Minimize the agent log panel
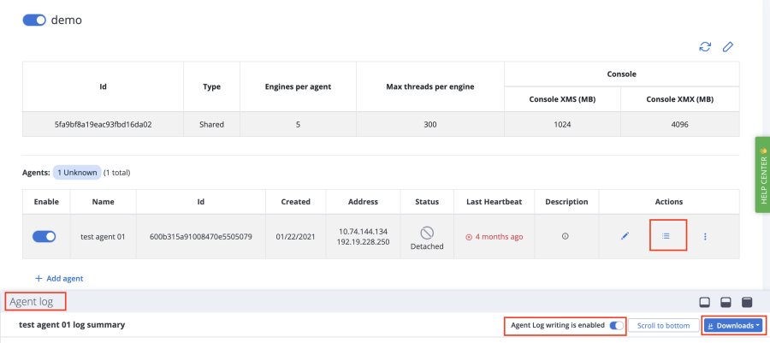Screen dimensions: 770x343 coord(705,302)
